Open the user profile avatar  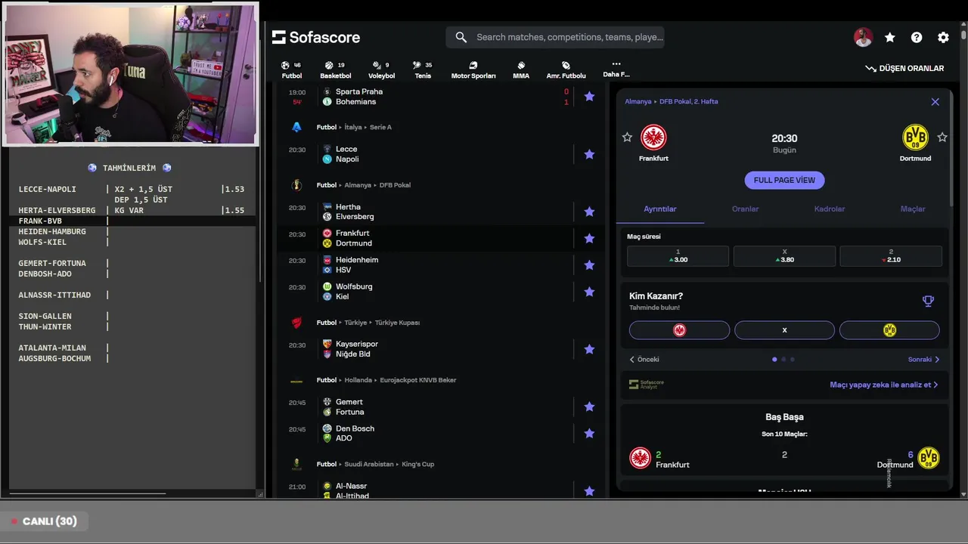tap(863, 37)
